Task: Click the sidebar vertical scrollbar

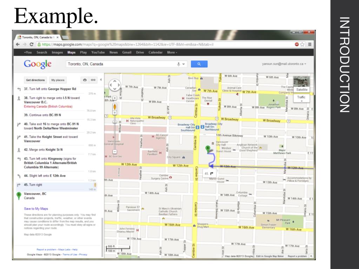Action: (102, 237)
